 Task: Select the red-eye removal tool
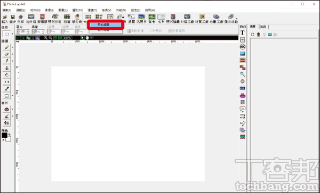6,109
